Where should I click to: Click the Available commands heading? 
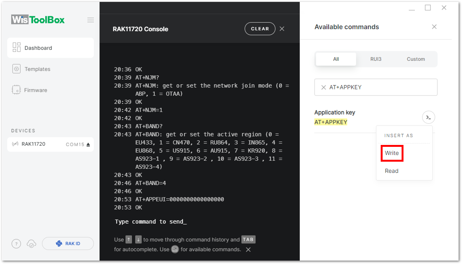click(x=347, y=27)
